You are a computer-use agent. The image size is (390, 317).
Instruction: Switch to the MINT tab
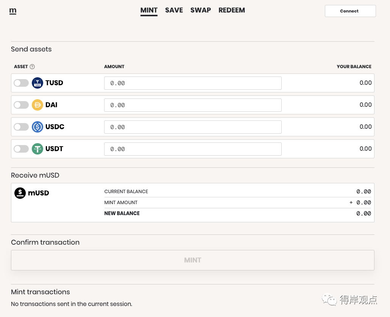click(149, 10)
